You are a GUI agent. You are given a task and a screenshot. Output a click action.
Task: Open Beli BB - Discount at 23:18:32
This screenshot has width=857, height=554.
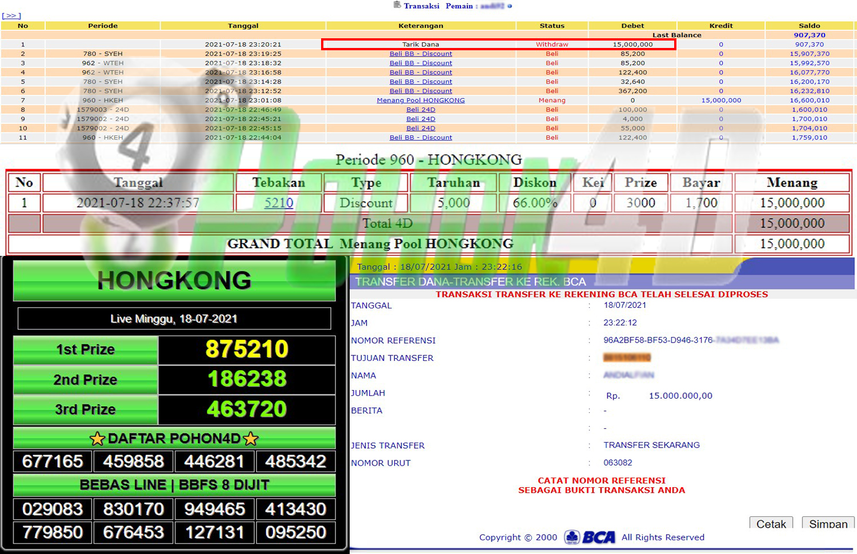(x=421, y=63)
